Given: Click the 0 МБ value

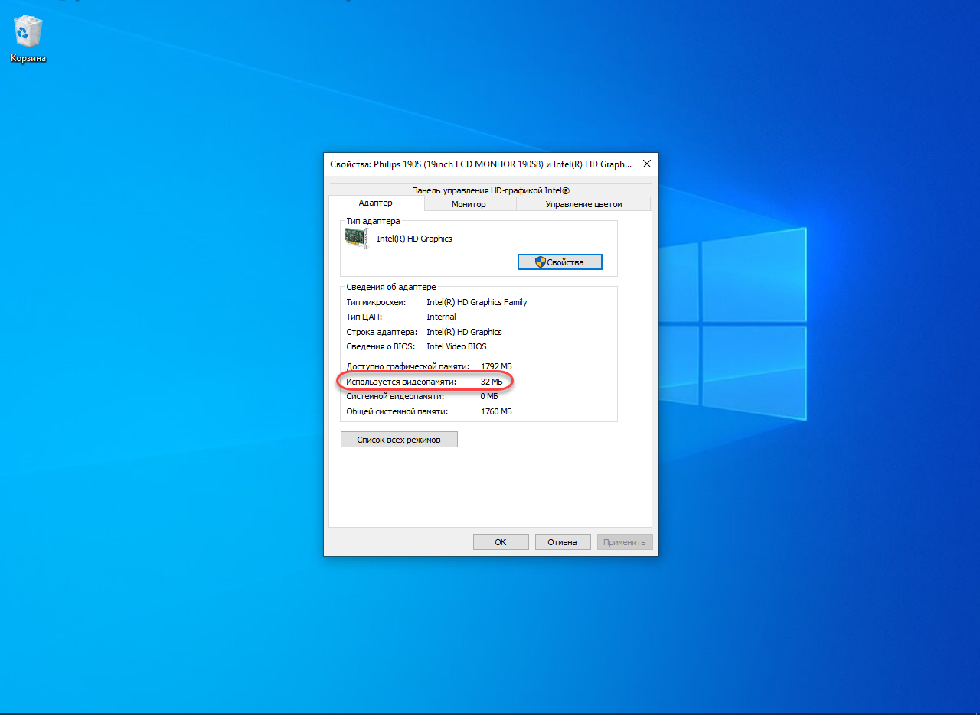Looking at the screenshot, I should click(x=489, y=396).
